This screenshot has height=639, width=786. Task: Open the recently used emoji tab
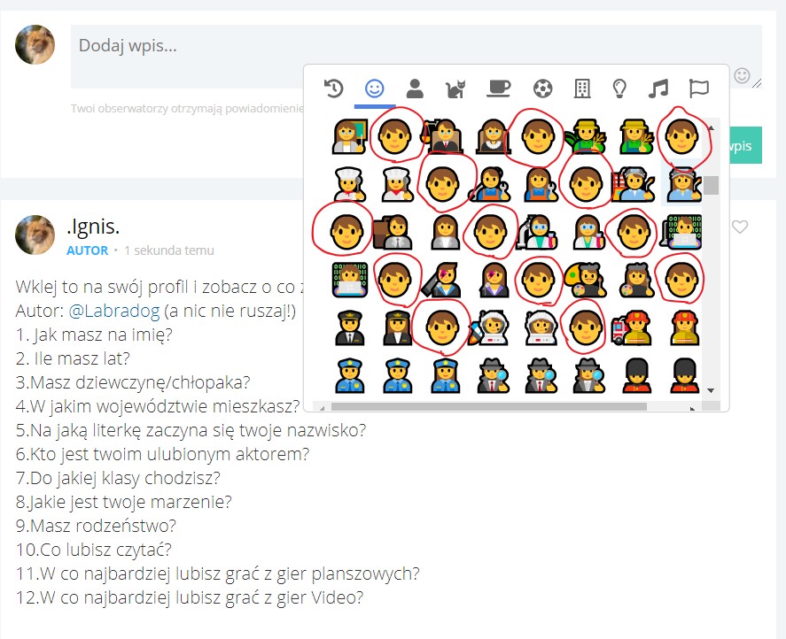(333, 89)
